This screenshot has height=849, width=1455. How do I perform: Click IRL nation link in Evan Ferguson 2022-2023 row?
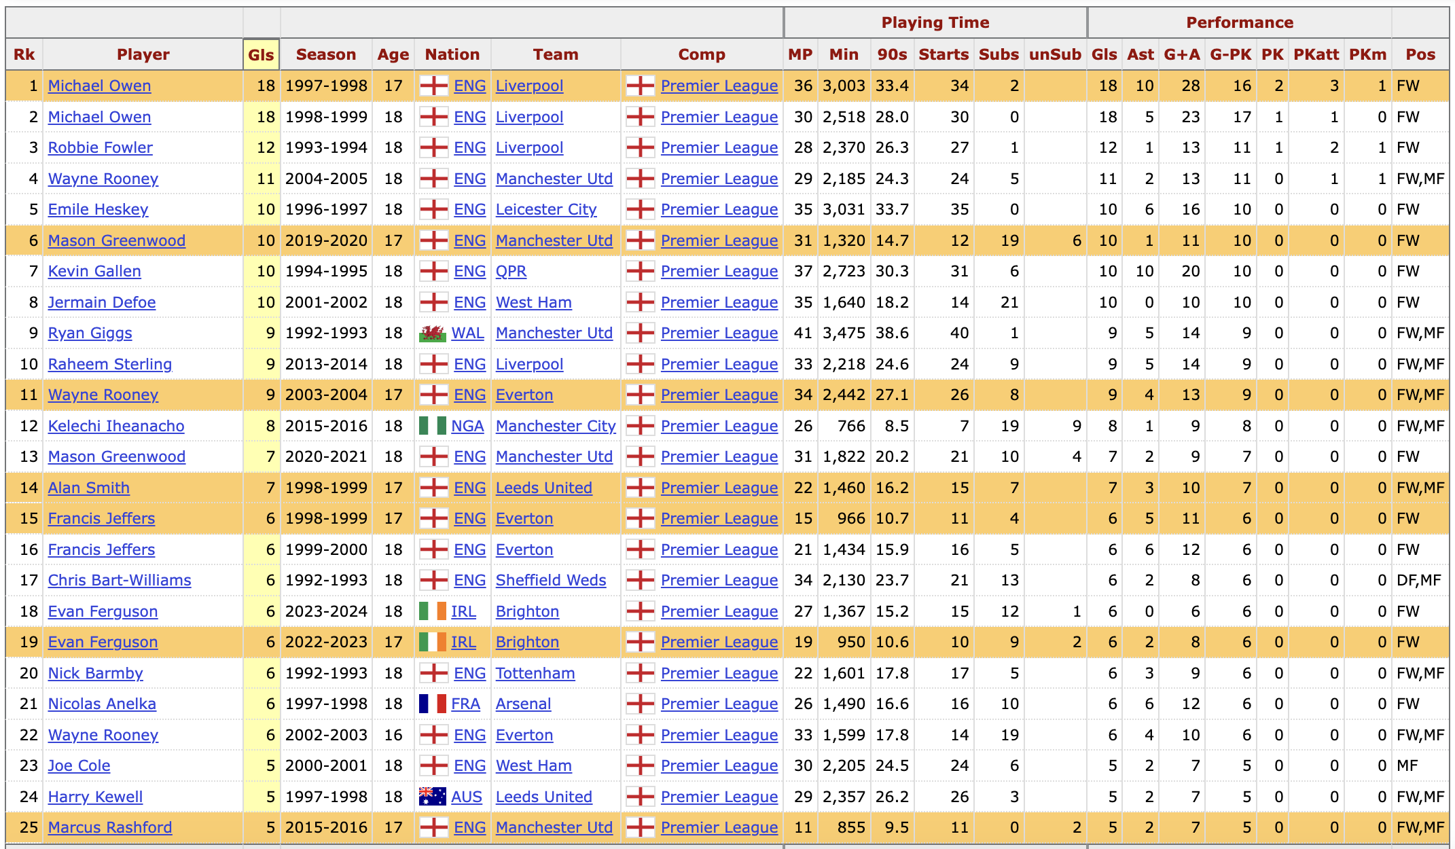463,642
